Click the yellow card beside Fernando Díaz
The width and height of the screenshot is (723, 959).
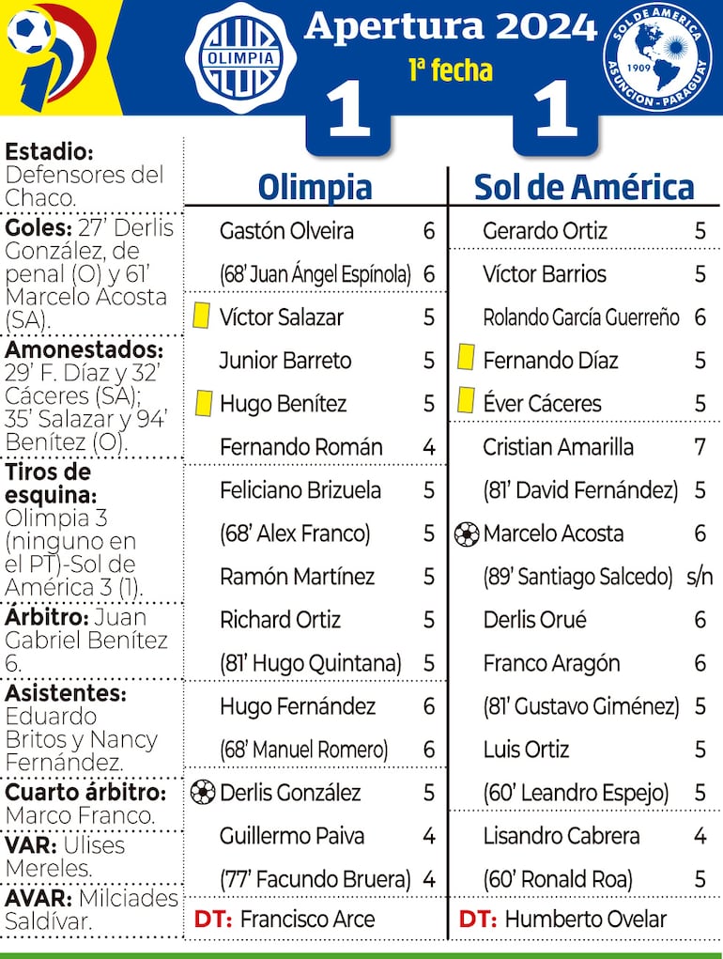[465, 359]
